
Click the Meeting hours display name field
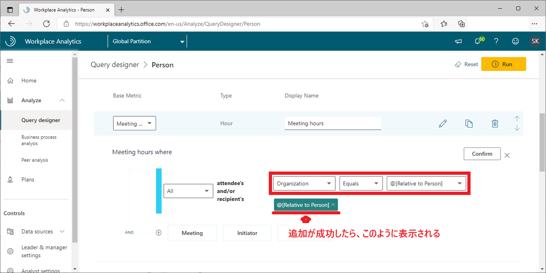coord(333,124)
